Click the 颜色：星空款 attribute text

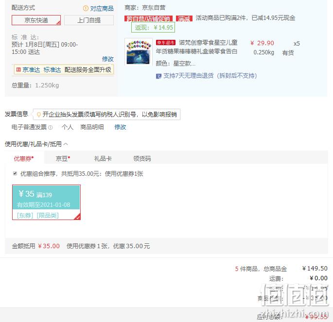click(x=175, y=64)
